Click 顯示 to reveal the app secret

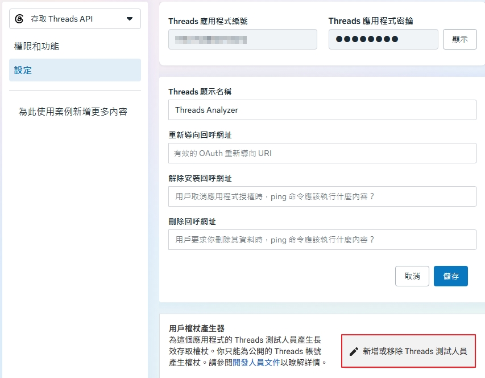pyautogui.click(x=459, y=39)
